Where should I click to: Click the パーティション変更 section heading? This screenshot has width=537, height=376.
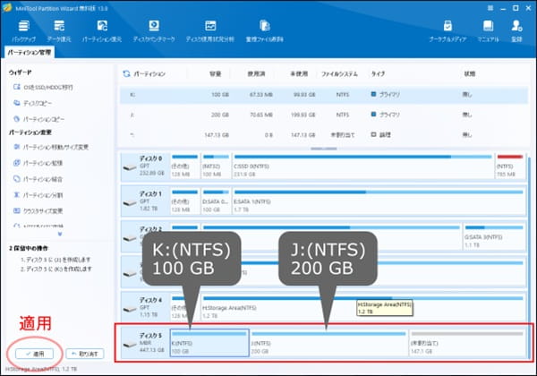point(30,132)
